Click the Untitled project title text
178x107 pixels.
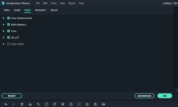pos(170,3)
